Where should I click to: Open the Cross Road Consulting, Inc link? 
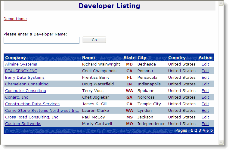[x=32, y=117]
